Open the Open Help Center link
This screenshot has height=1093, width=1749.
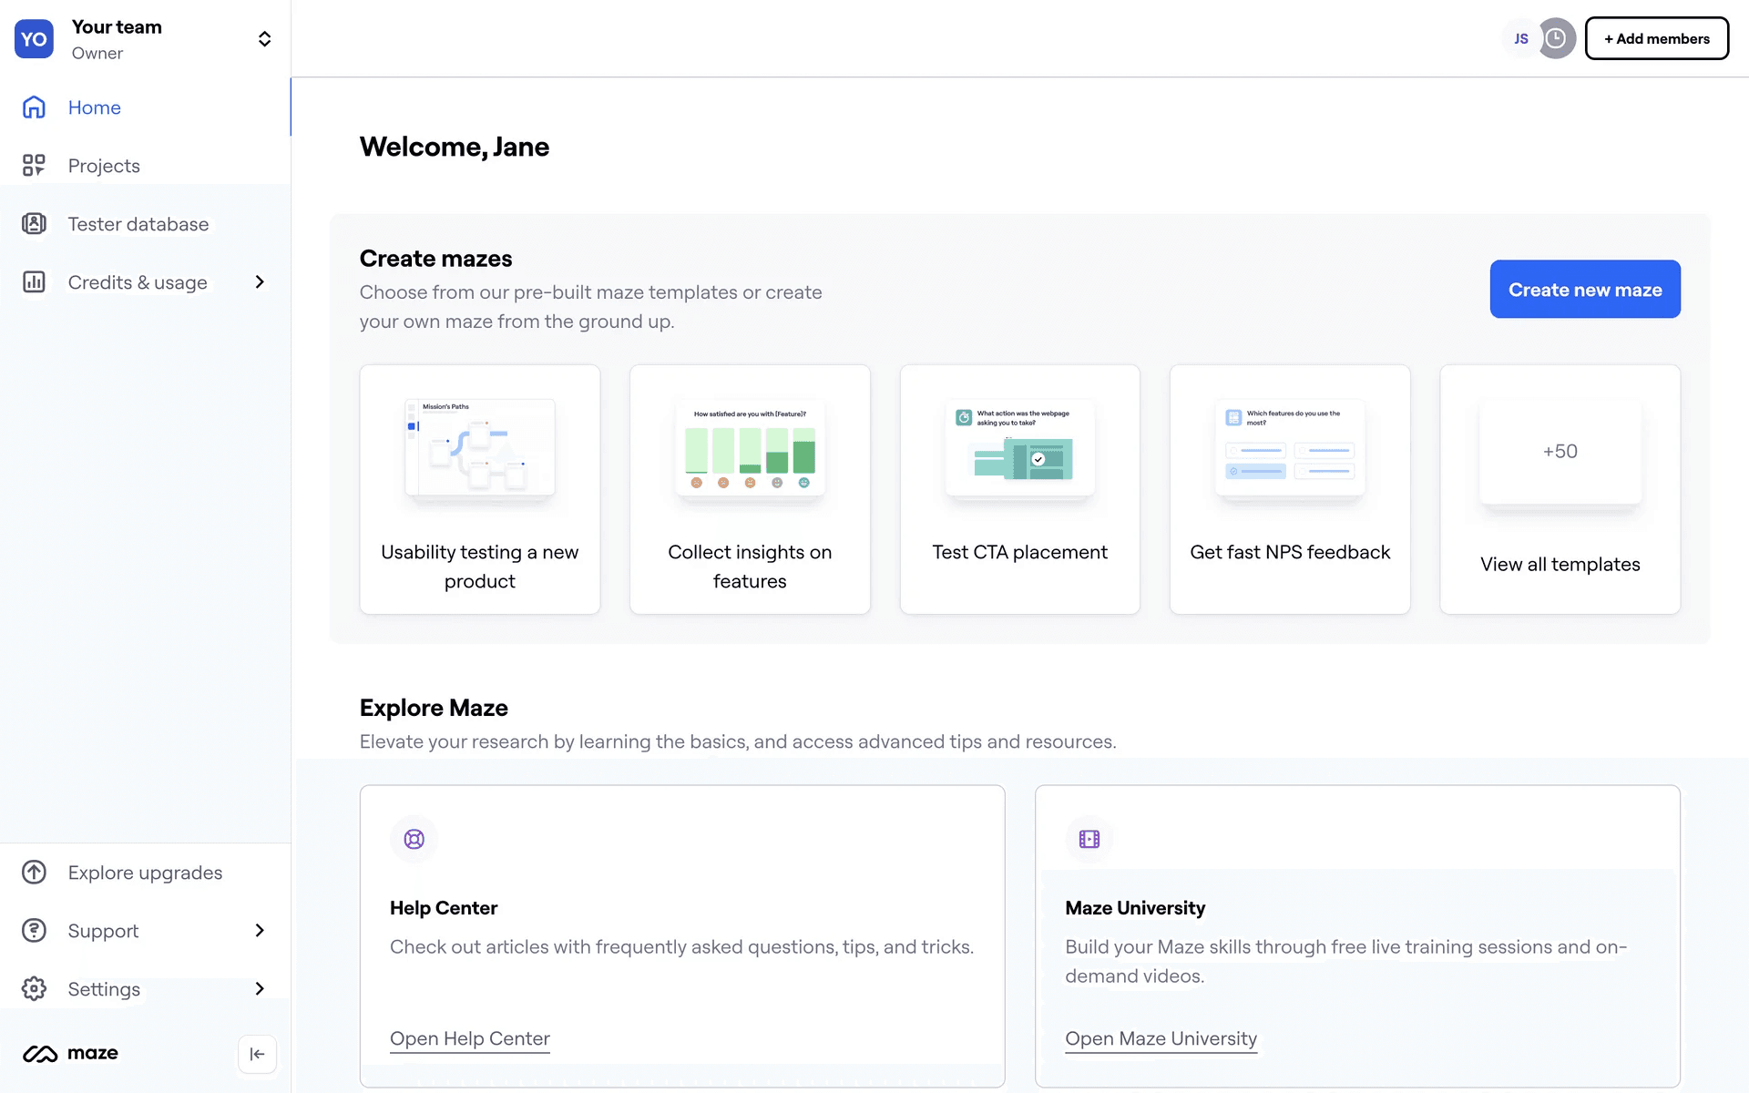click(x=470, y=1038)
